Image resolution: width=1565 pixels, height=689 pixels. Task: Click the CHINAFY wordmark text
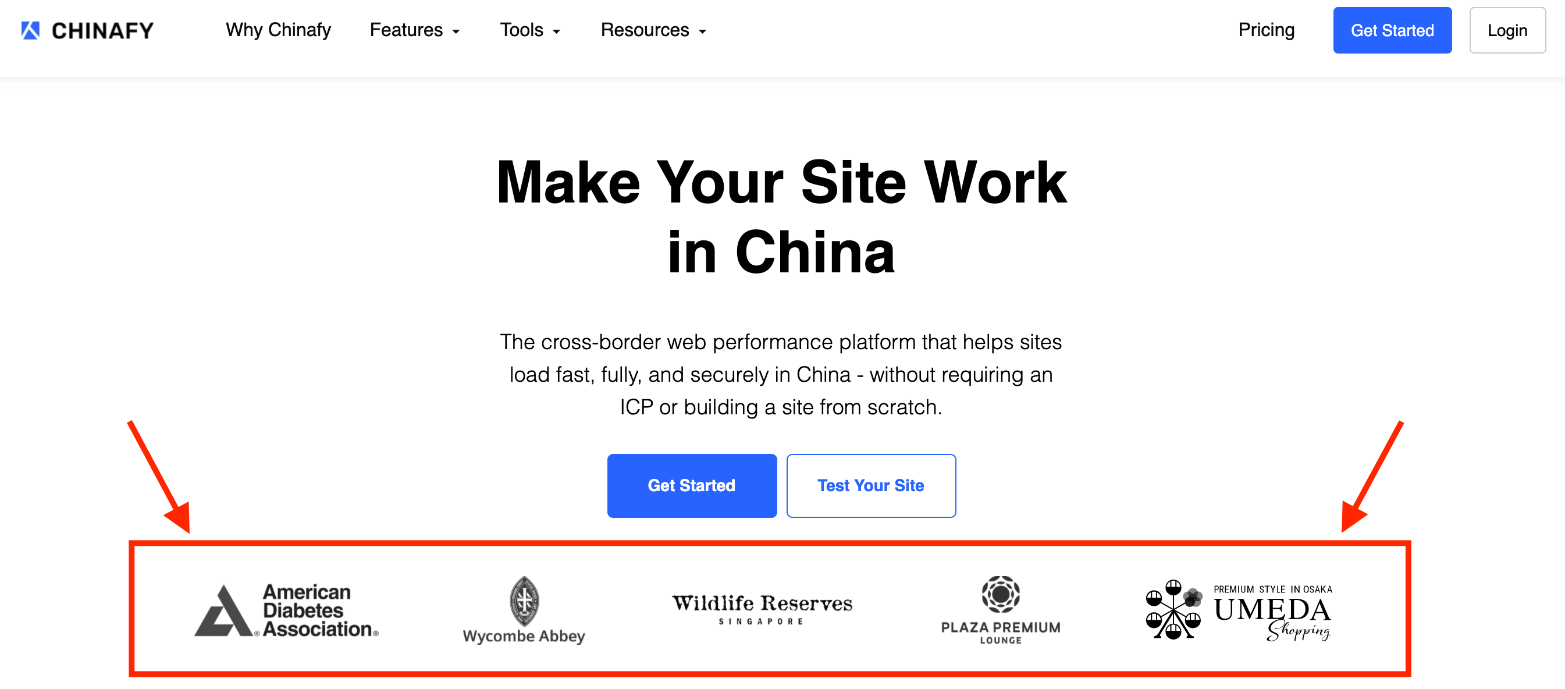(102, 30)
